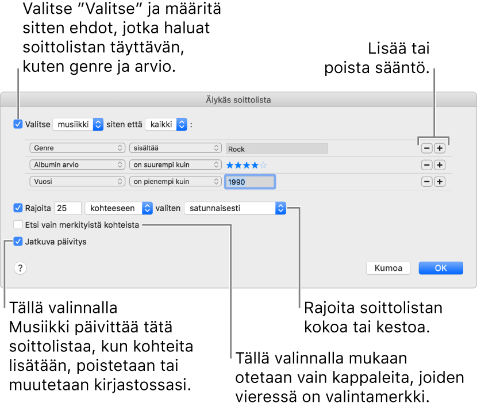
Task: Enable Etsi vain merkityistä kohteista
Action: [x=18, y=225]
